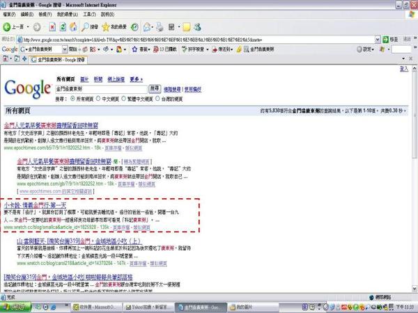
Task: Click the yellow note Discuss icon
Action: click(187, 27)
